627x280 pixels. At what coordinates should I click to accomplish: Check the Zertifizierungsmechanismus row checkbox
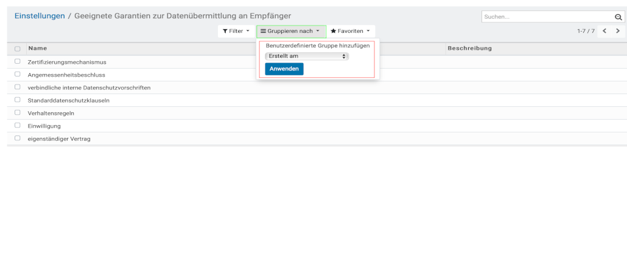(x=18, y=62)
